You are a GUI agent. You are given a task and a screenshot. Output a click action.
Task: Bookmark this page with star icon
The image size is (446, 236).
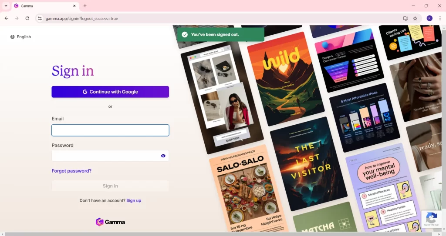(415, 18)
